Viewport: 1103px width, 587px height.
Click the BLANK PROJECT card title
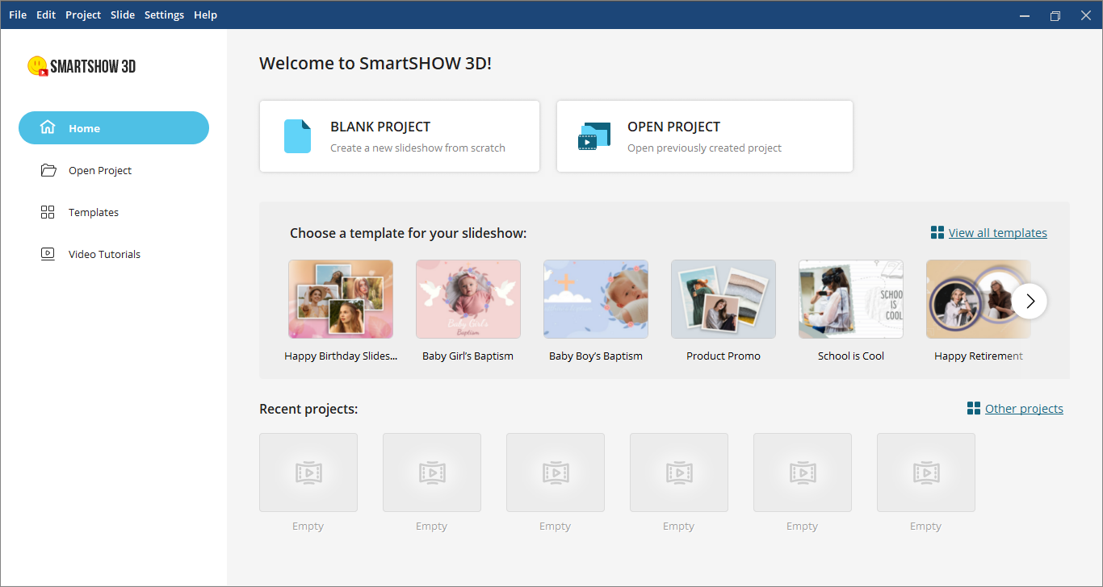(380, 127)
